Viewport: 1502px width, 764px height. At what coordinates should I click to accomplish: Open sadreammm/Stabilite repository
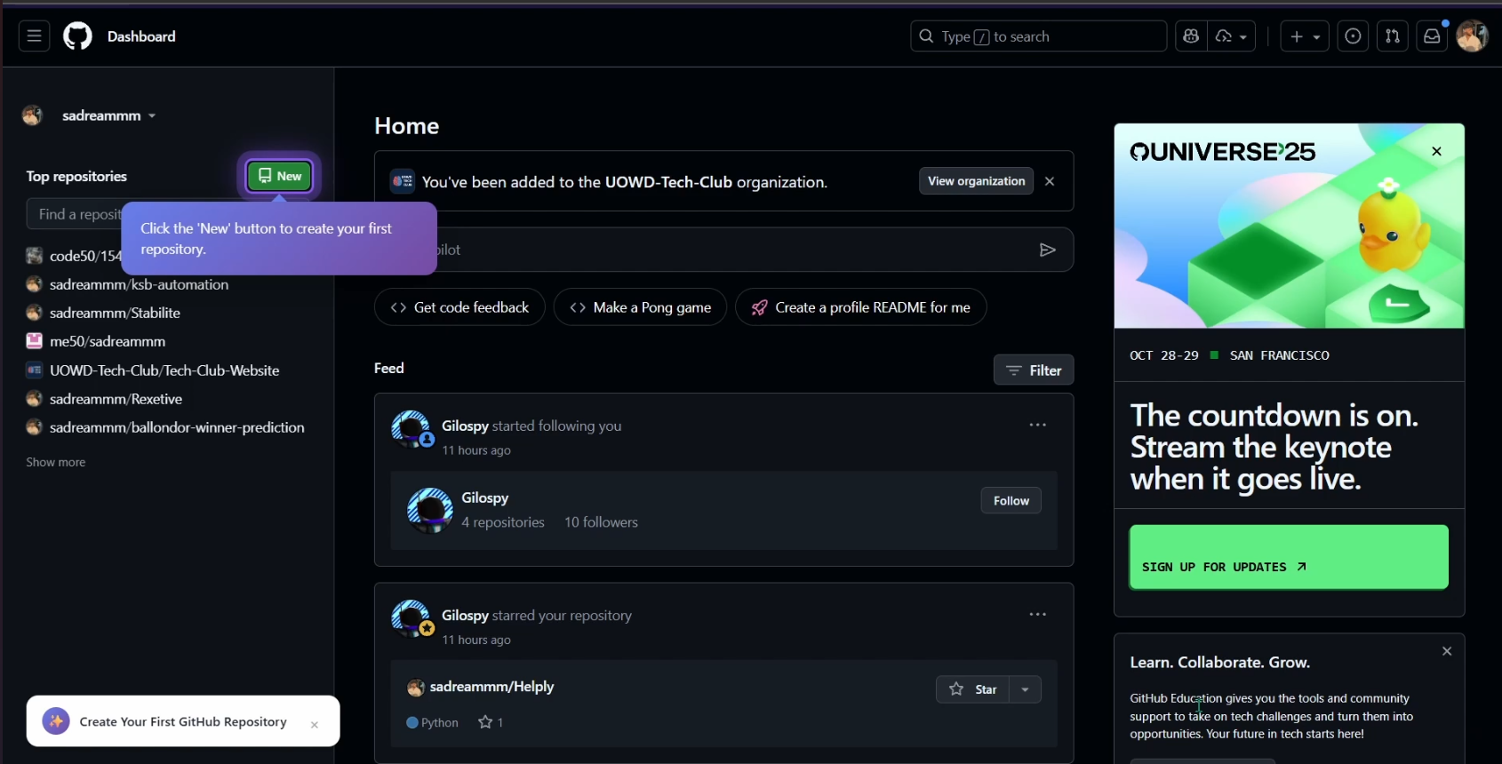(x=115, y=313)
